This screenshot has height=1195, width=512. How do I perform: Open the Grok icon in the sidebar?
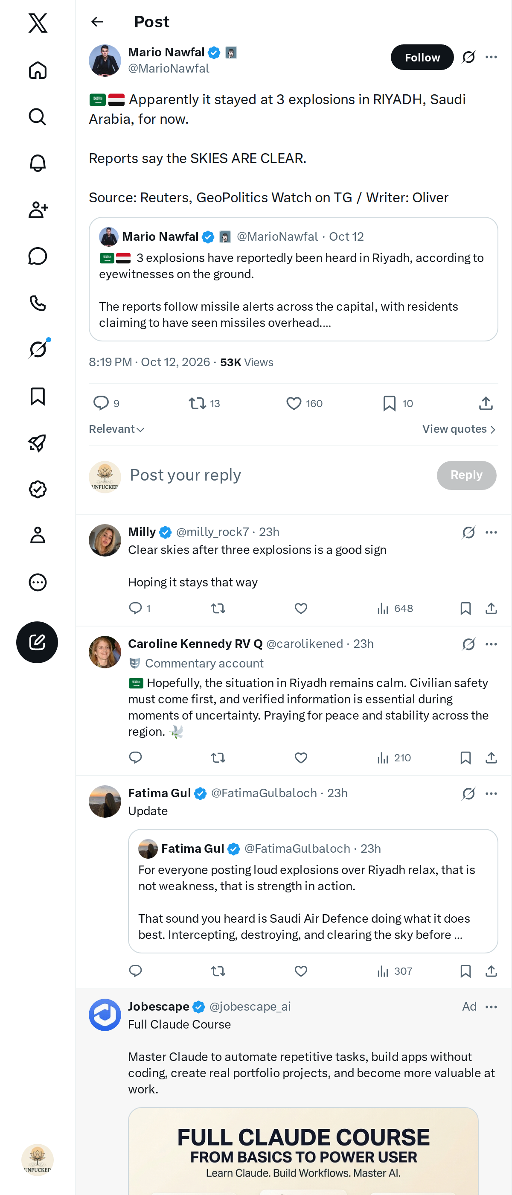pyautogui.click(x=38, y=349)
